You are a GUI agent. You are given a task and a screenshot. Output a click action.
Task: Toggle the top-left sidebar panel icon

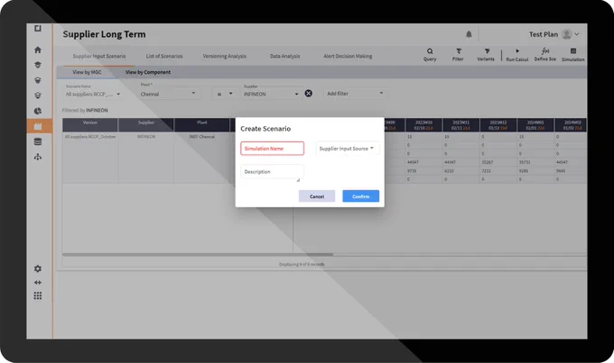point(38,28)
